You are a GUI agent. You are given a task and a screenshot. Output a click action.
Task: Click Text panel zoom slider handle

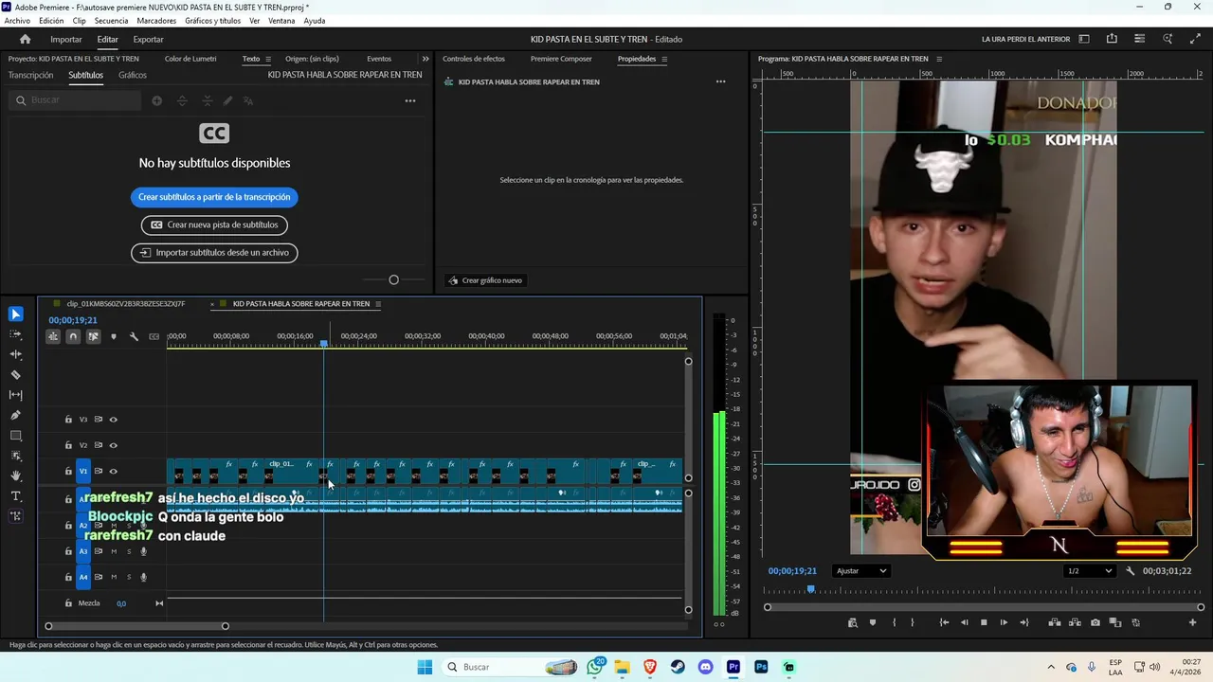pos(393,280)
